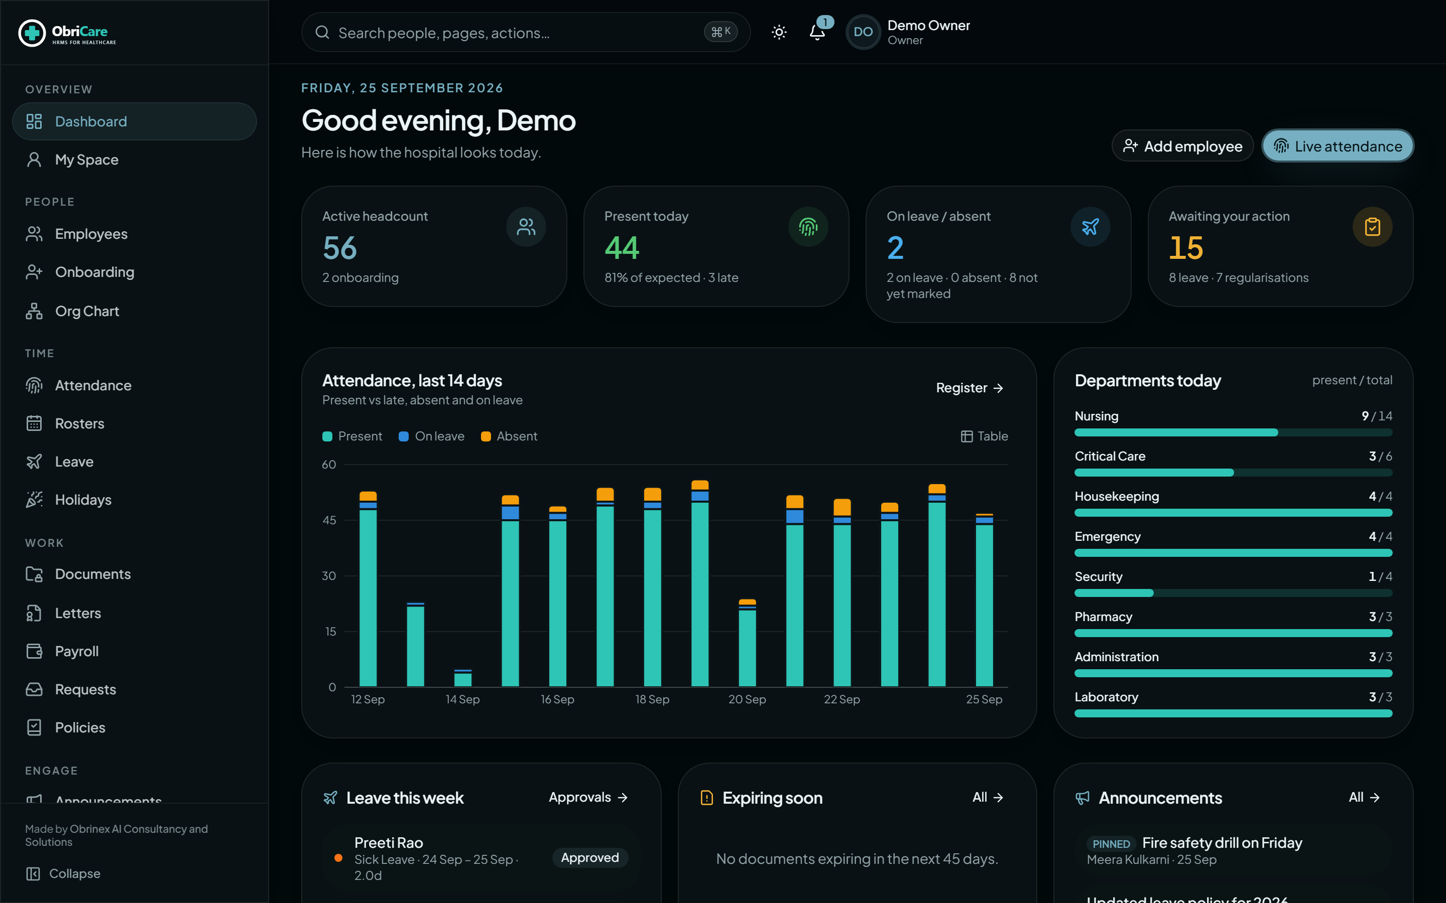Open the Onboarding section

coord(135,272)
